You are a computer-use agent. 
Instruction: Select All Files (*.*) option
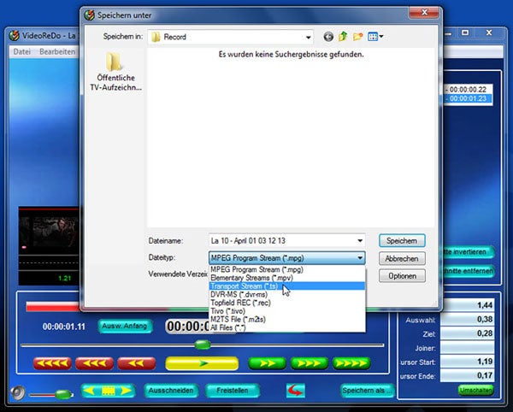(x=287, y=327)
